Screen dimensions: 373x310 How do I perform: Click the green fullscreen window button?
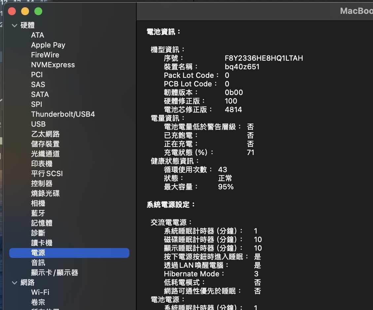(x=38, y=12)
